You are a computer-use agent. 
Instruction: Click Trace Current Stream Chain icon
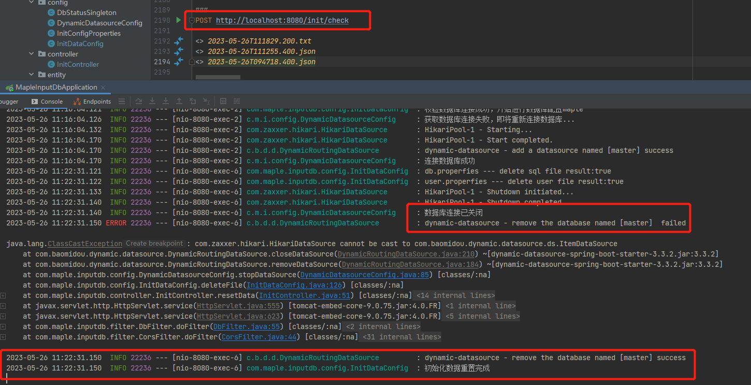(x=237, y=102)
